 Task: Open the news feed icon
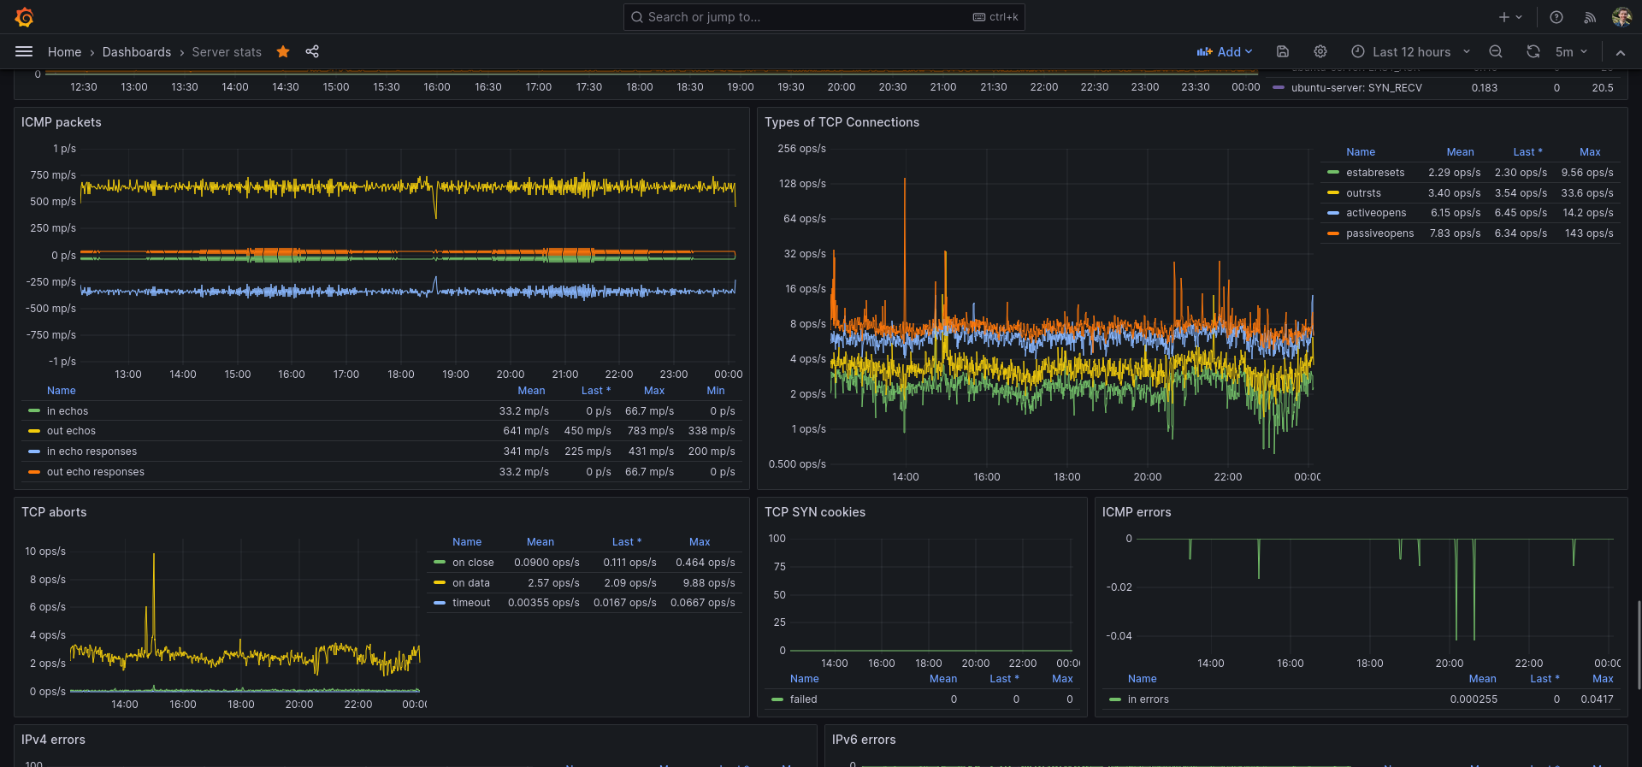coord(1590,17)
